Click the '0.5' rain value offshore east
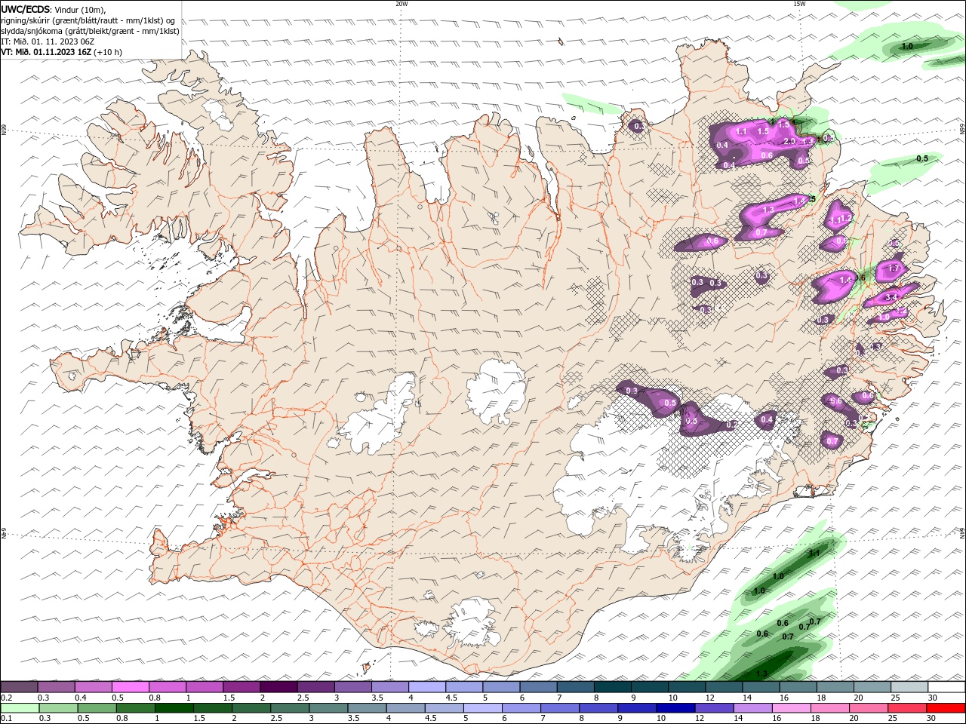 (922, 158)
